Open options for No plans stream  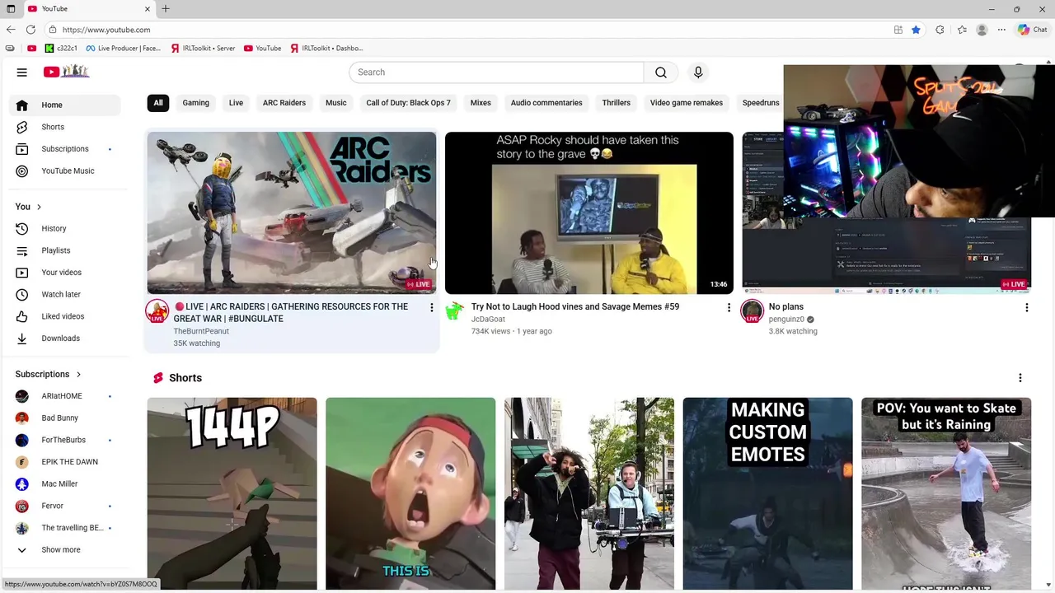point(1026,307)
